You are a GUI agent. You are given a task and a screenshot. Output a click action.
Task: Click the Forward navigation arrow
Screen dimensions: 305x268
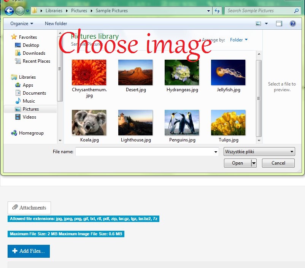pyautogui.click(x=20, y=11)
